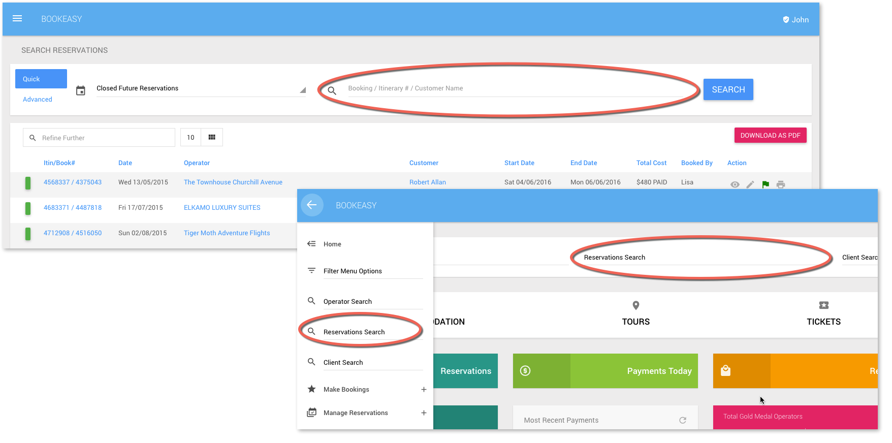Click green status marker on the 4683371 row
892x443 pixels.
pos(28,208)
